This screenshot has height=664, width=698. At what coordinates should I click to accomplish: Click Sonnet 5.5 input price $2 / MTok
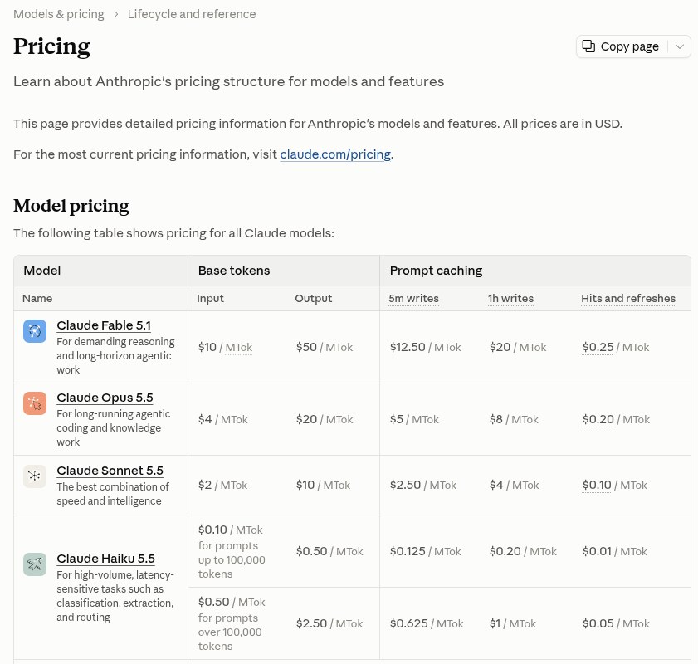point(222,485)
